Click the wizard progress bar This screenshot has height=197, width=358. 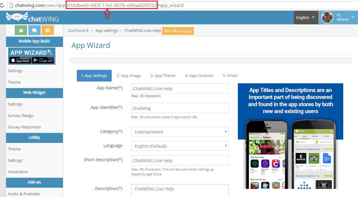(210, 61)
